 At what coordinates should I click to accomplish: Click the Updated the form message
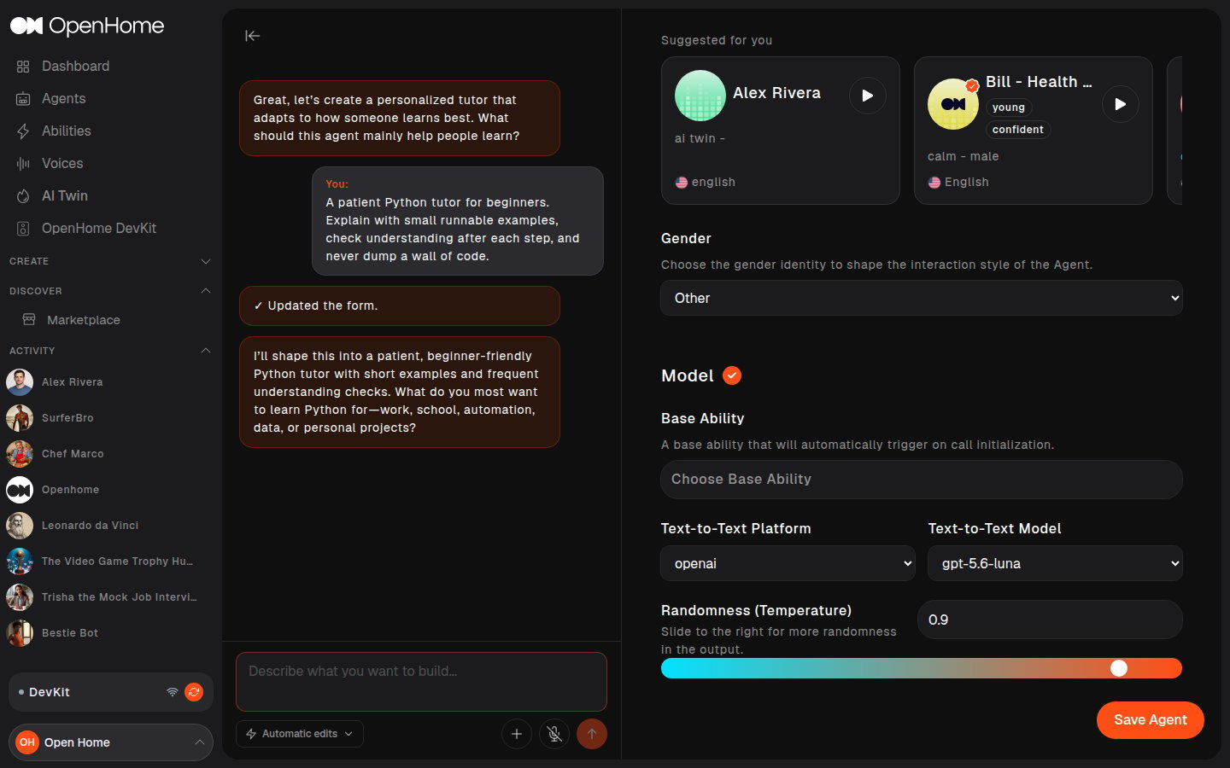coord(400,305)
